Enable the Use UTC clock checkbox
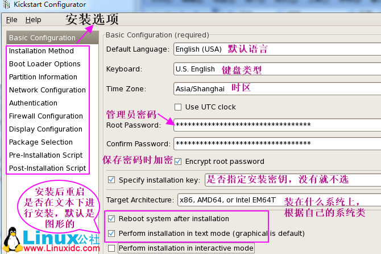The image size is (381, 254). coord(178,107)
